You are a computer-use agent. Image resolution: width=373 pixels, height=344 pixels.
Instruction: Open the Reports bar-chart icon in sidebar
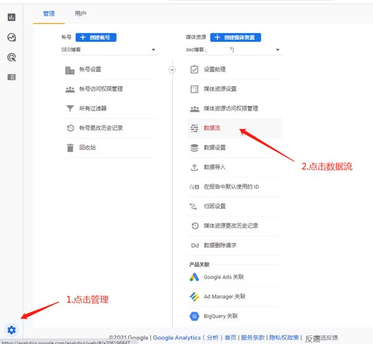(x=11, y=17)
